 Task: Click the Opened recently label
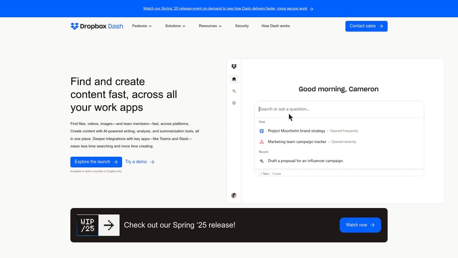(343, 142)
